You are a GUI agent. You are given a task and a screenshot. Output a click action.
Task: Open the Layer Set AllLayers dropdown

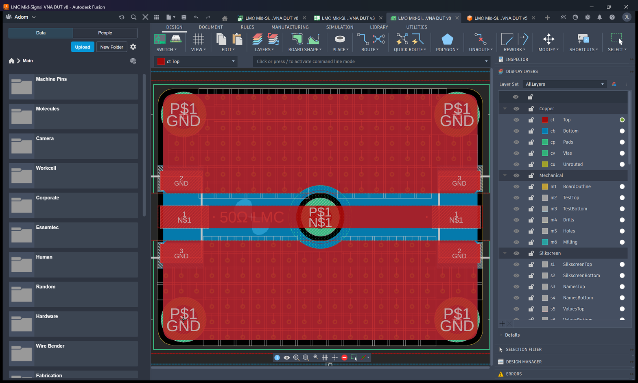click(565, 84)
